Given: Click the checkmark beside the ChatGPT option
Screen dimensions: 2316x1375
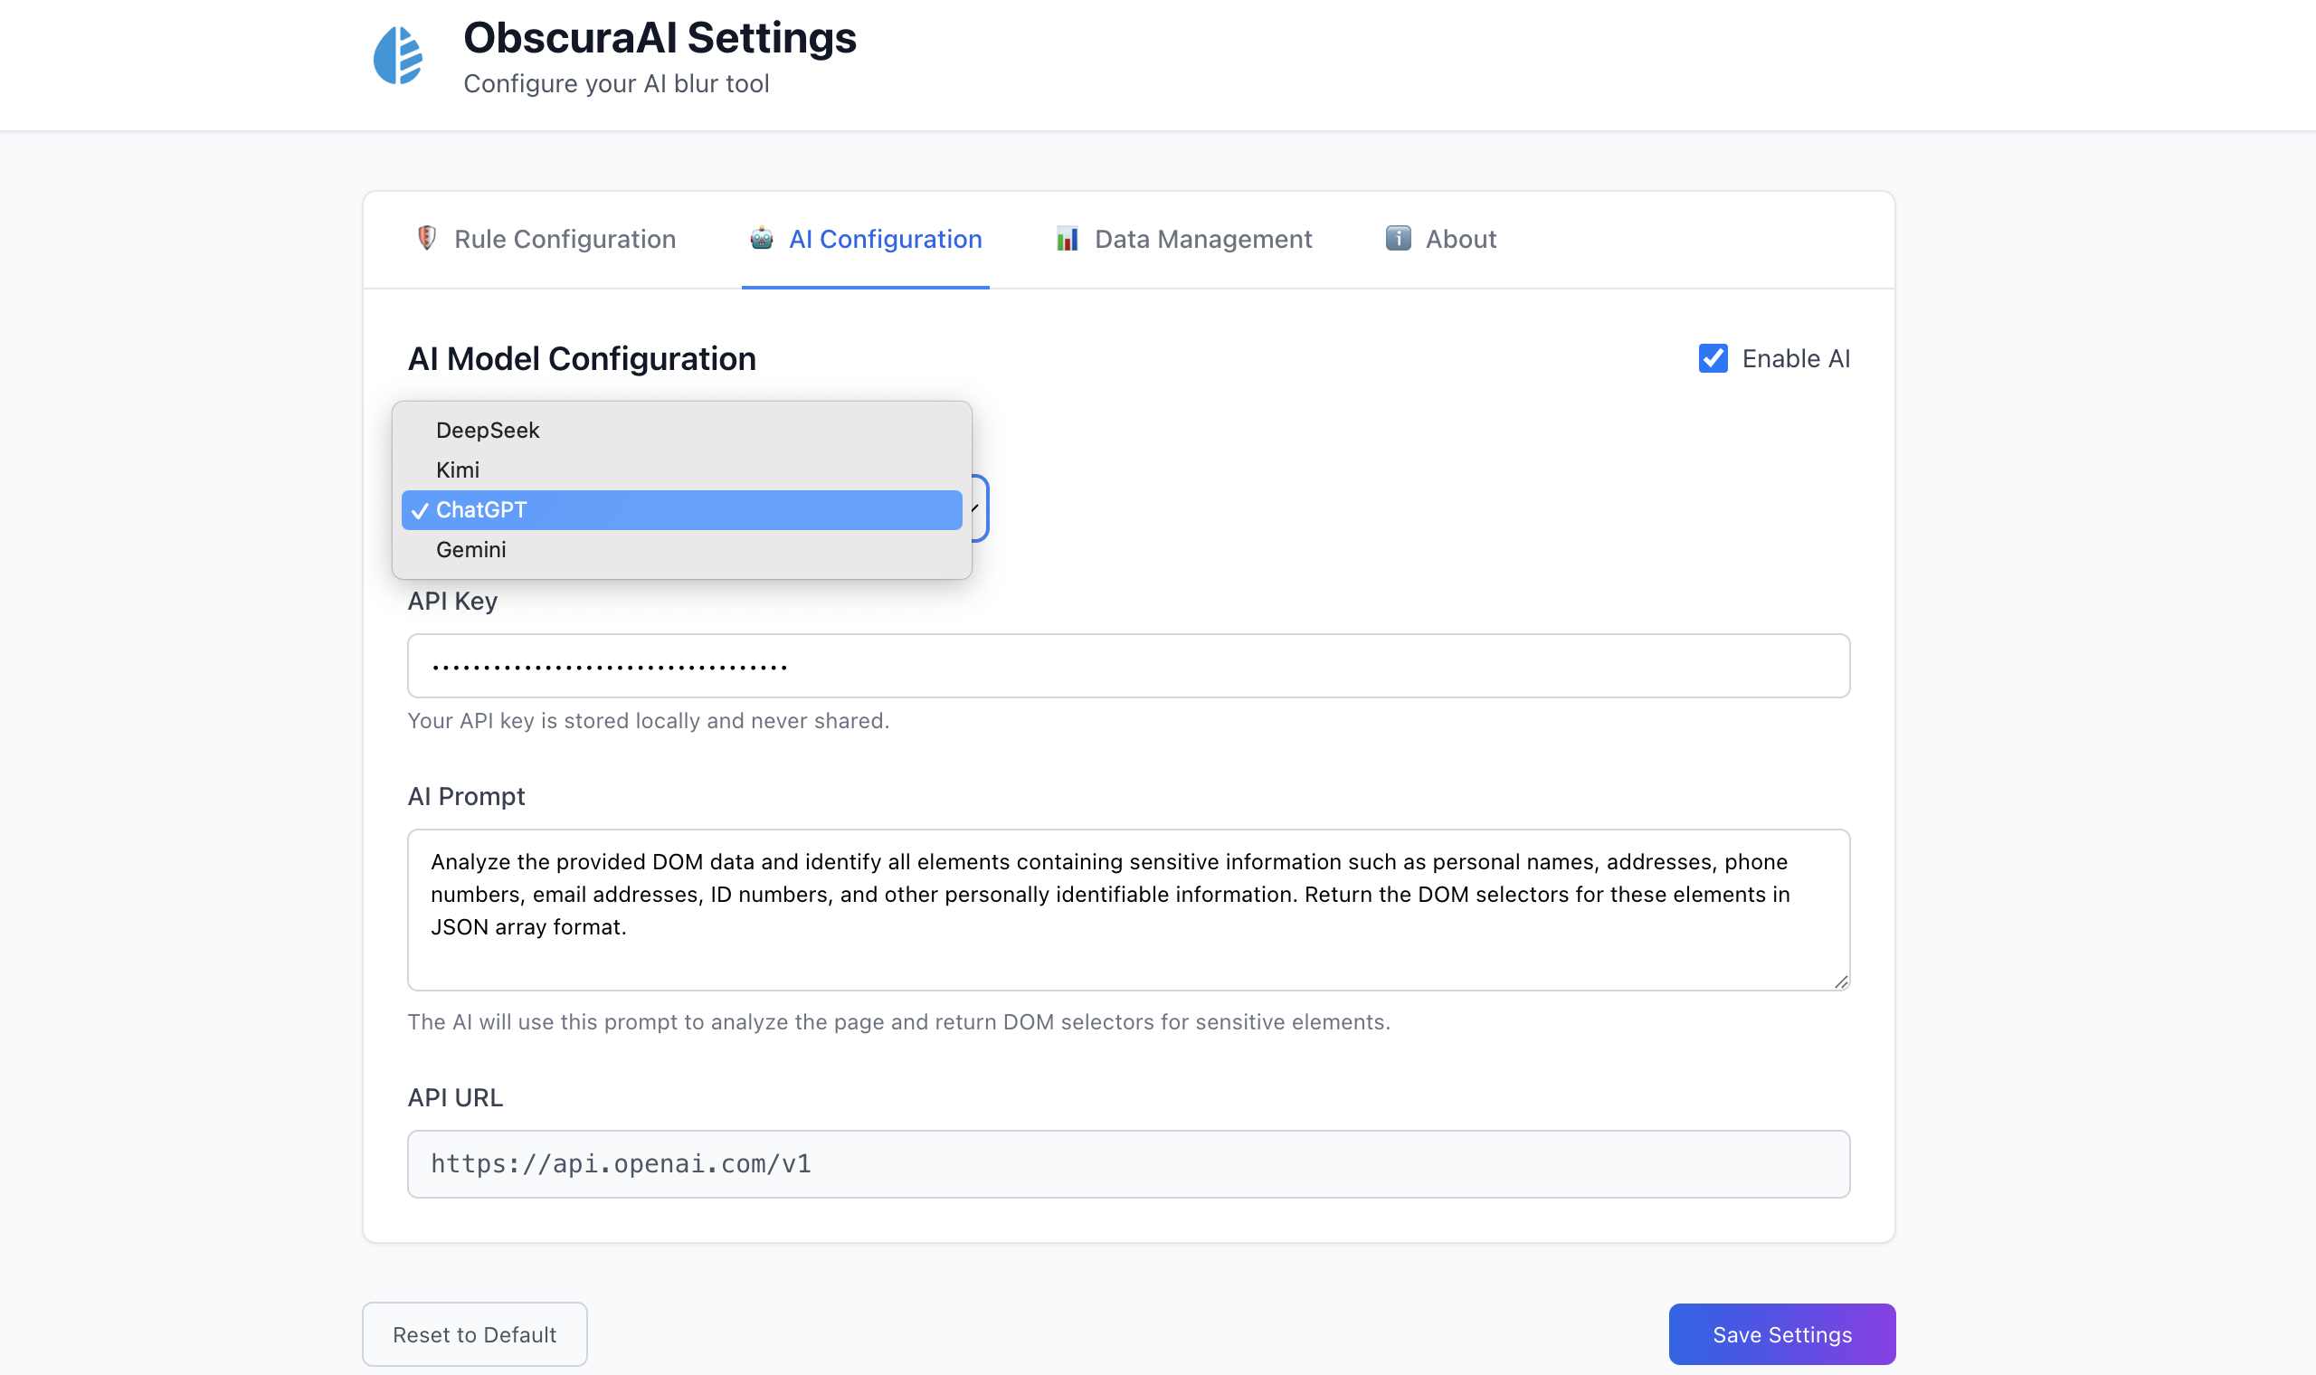Looking at the screenshot, I should pos(420,510).
